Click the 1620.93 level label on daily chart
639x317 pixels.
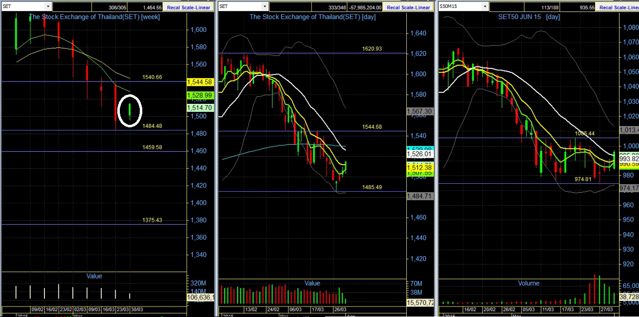pos(372,48)
